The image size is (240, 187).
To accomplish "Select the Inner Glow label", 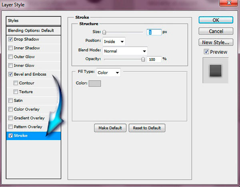I will coord(24,65).
